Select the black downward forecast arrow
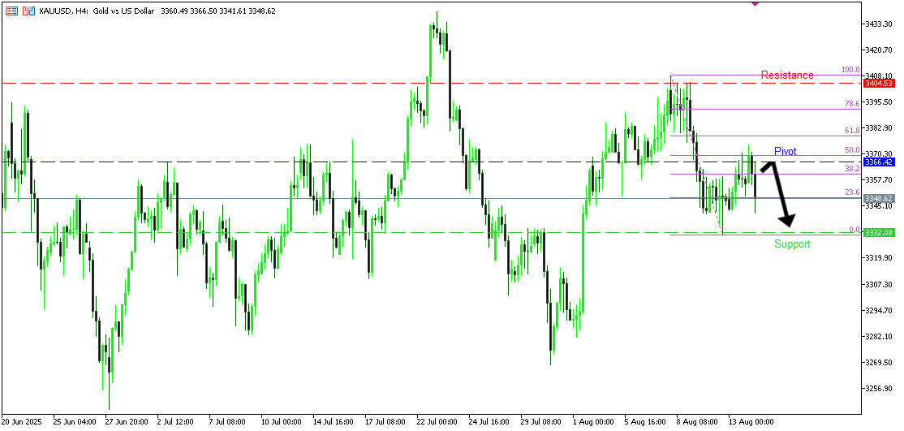The width and height of the screenshot is (904, 431). 781,195
